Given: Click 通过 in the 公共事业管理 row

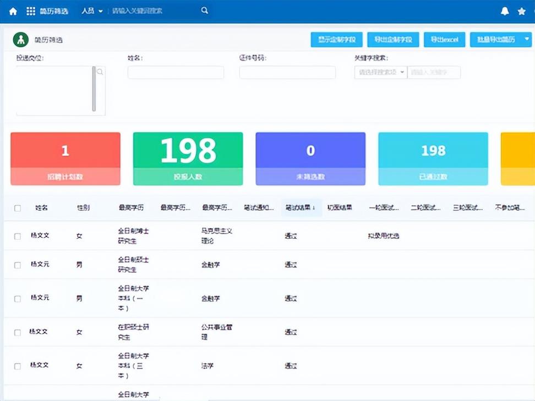Looking at the screenshot, I should click(291, 332).
